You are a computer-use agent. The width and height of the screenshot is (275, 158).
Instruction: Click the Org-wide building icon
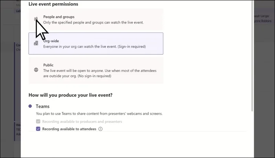click(36, 43)
